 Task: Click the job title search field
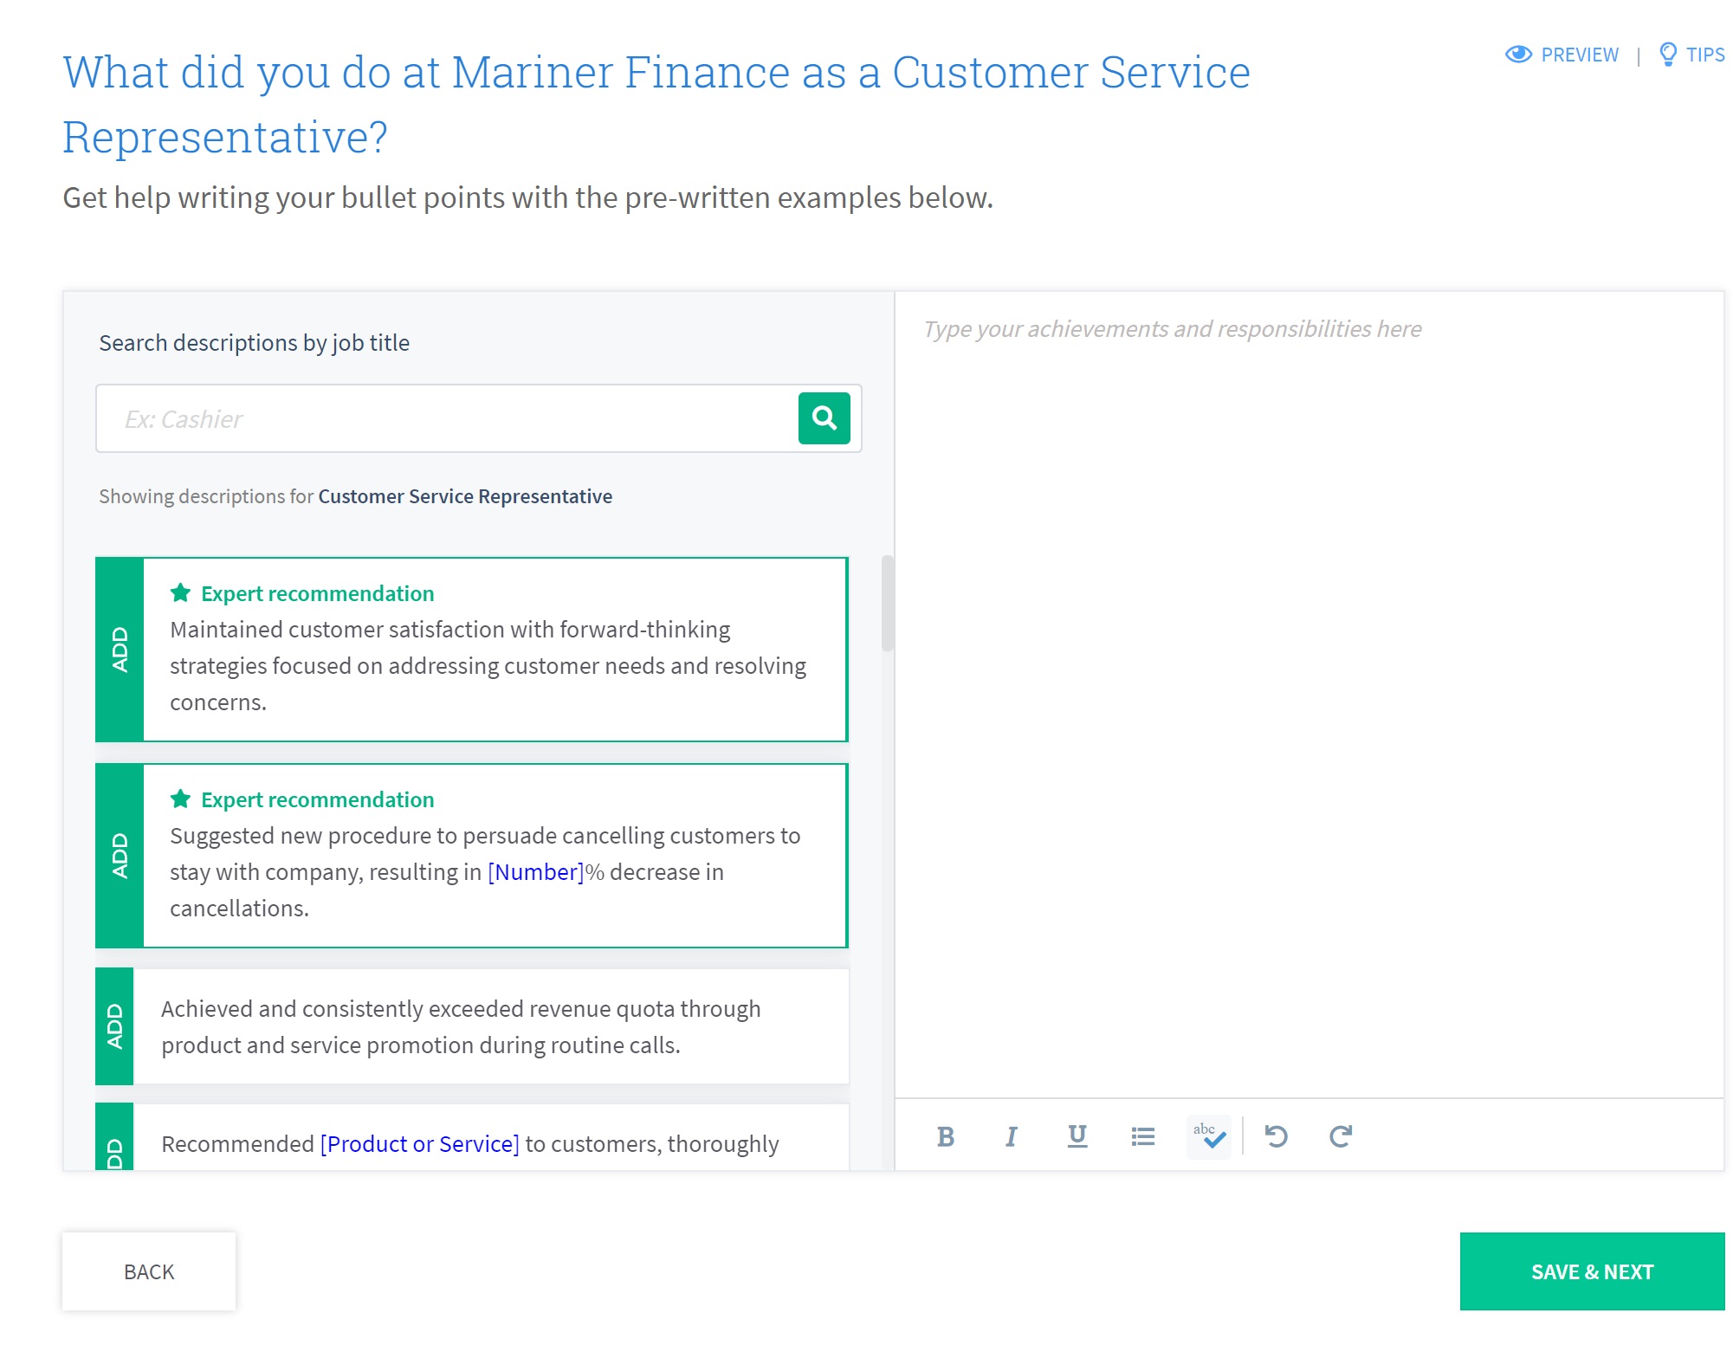click(x=447, y=418)
